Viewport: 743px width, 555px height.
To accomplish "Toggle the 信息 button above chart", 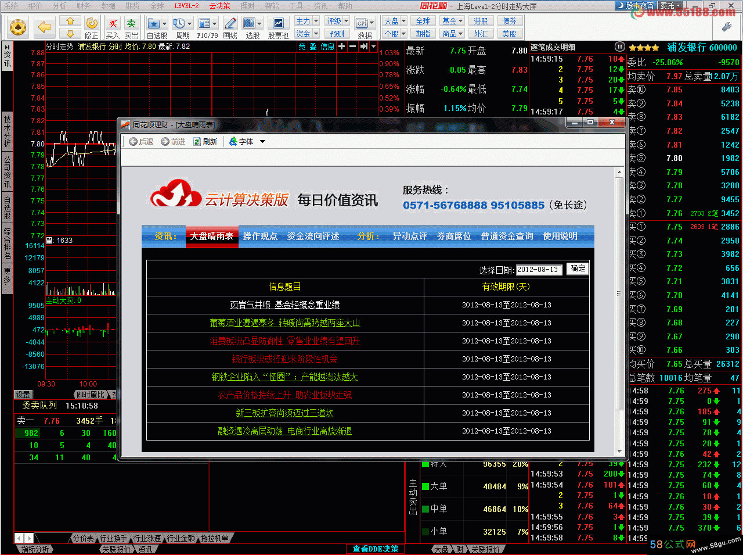I will coord(327,46).
